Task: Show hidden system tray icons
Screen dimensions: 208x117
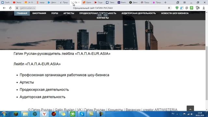Action: click(177, 114)
